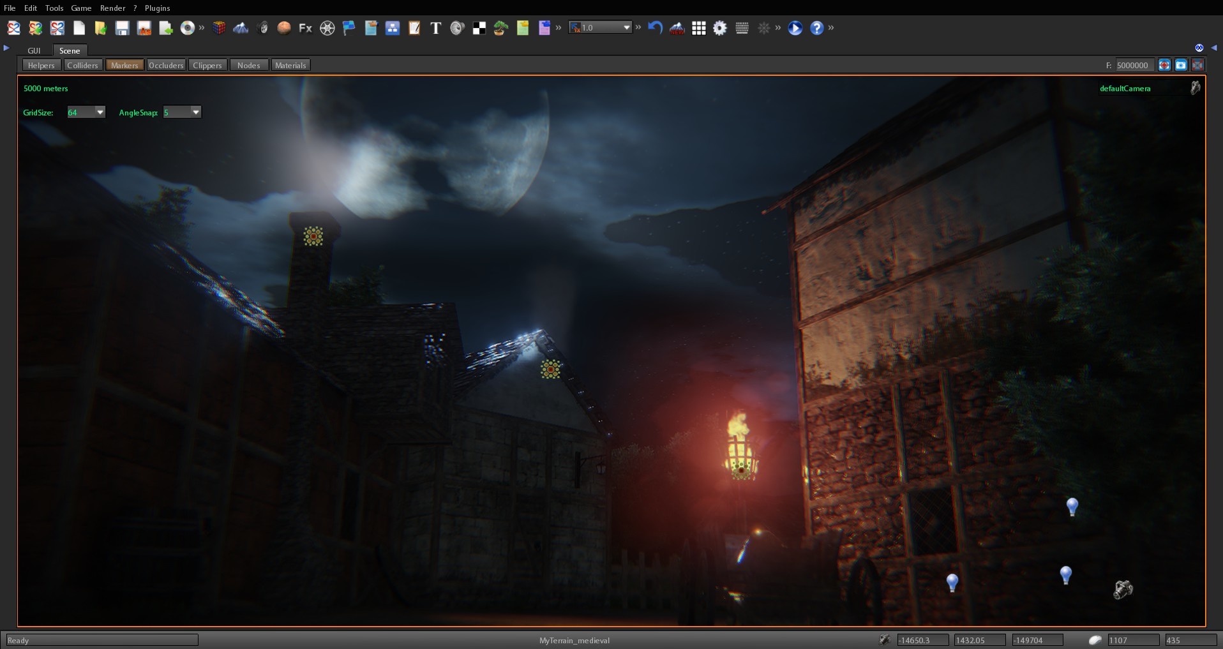
Task: Open the vegetation (bonsai tree) tool
Action: (x=500, y=28)
